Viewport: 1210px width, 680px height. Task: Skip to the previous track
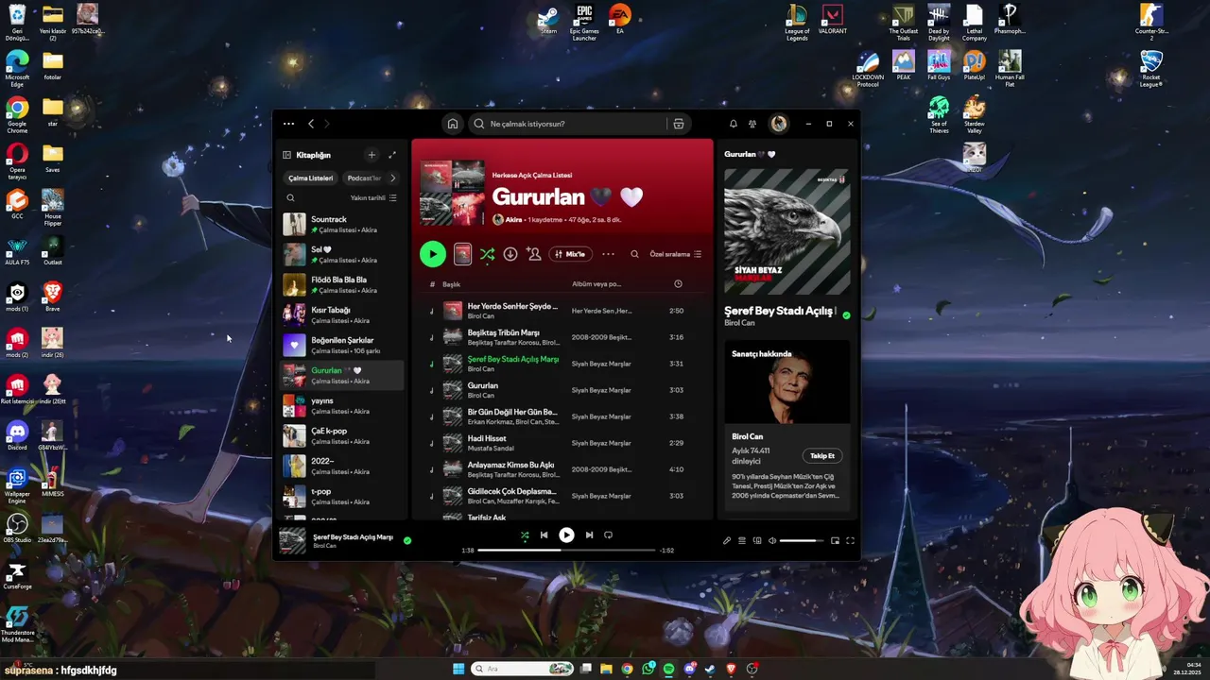[544, 535]
